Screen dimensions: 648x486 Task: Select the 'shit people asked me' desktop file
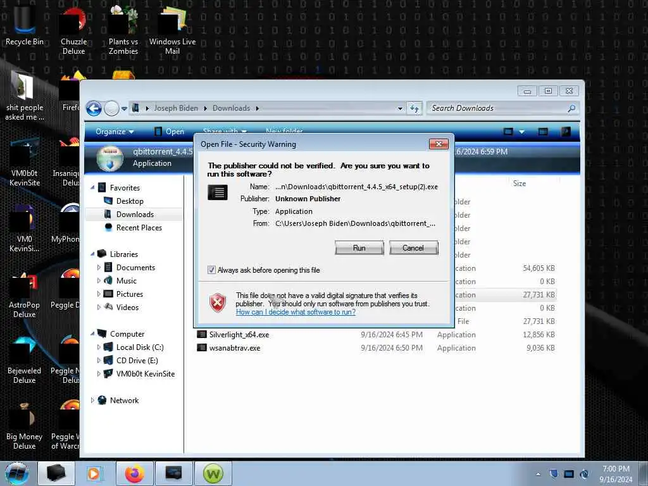click(25, 96)
